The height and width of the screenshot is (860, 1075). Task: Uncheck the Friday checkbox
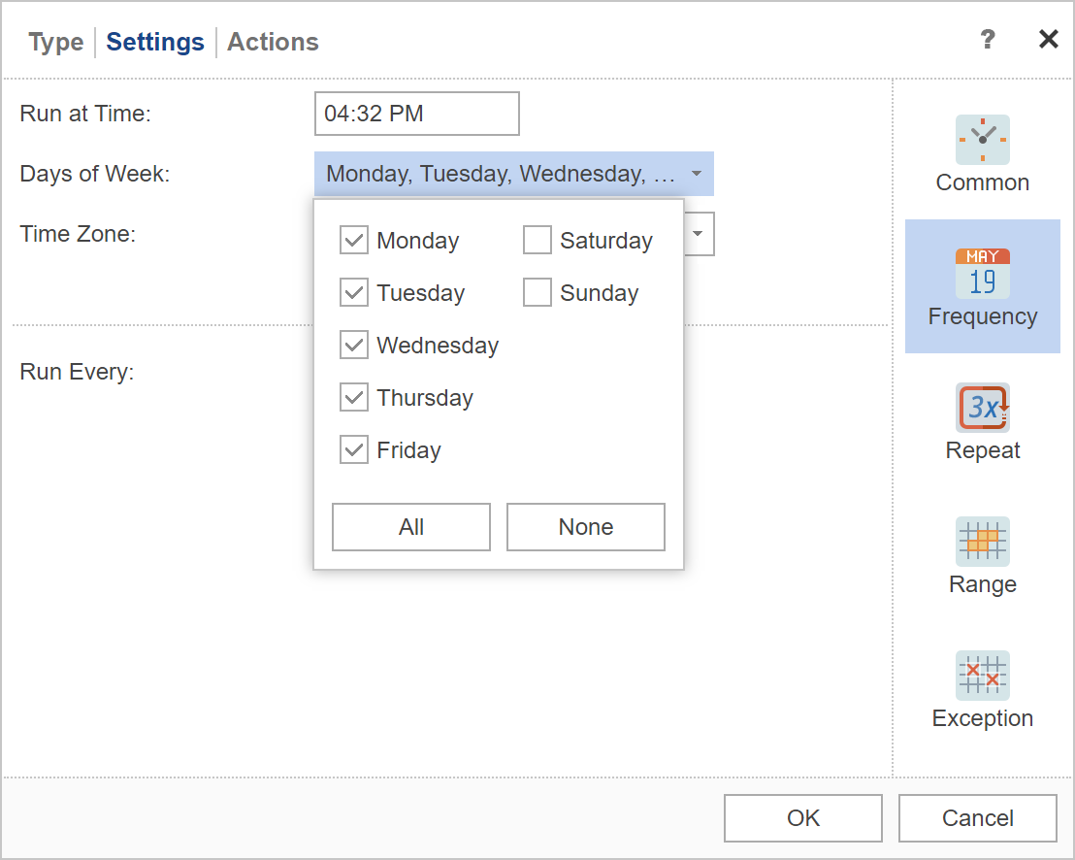point(354,449)
